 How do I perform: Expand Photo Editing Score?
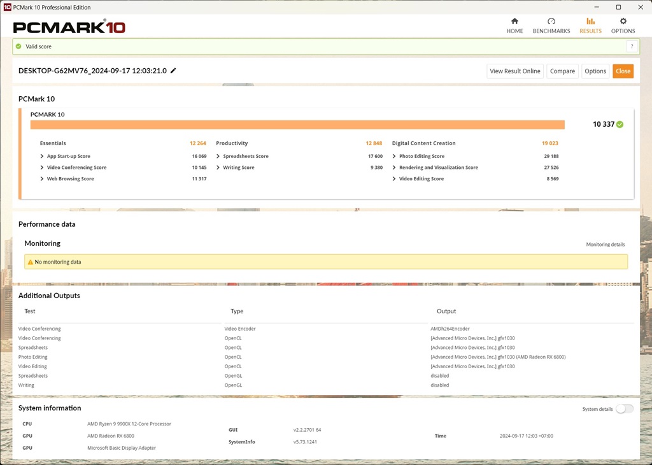(x=394, y=156)
